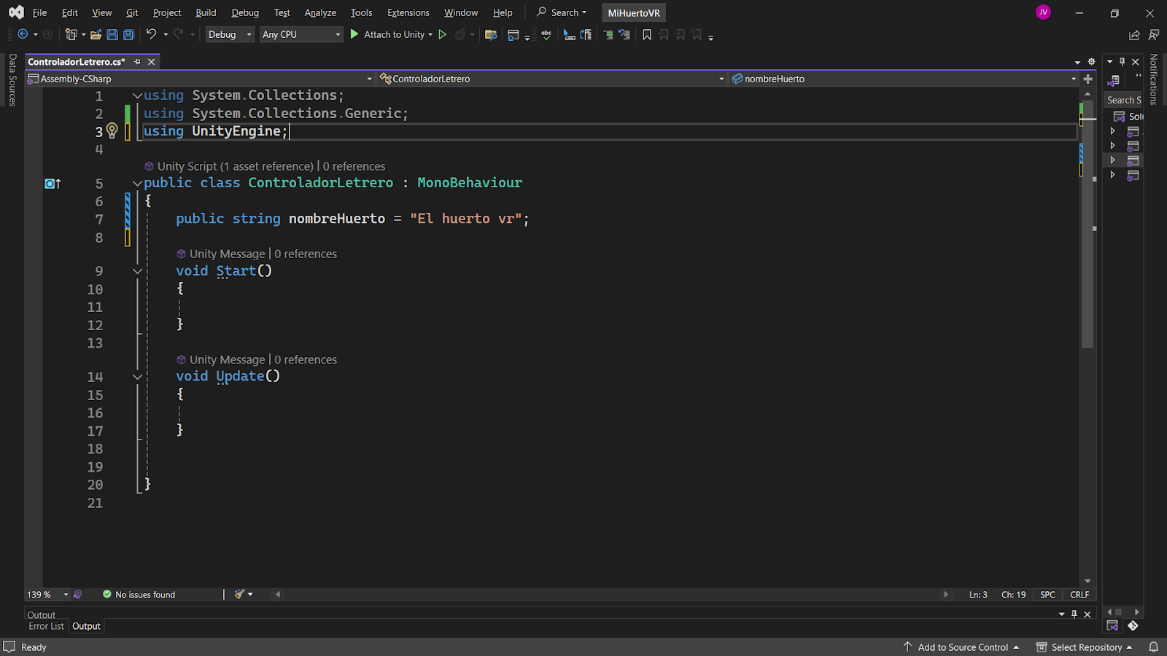Open the Debug configuration dropdown
The image size is (1167, 656).
pyautogui.click(x=229, y=34)
